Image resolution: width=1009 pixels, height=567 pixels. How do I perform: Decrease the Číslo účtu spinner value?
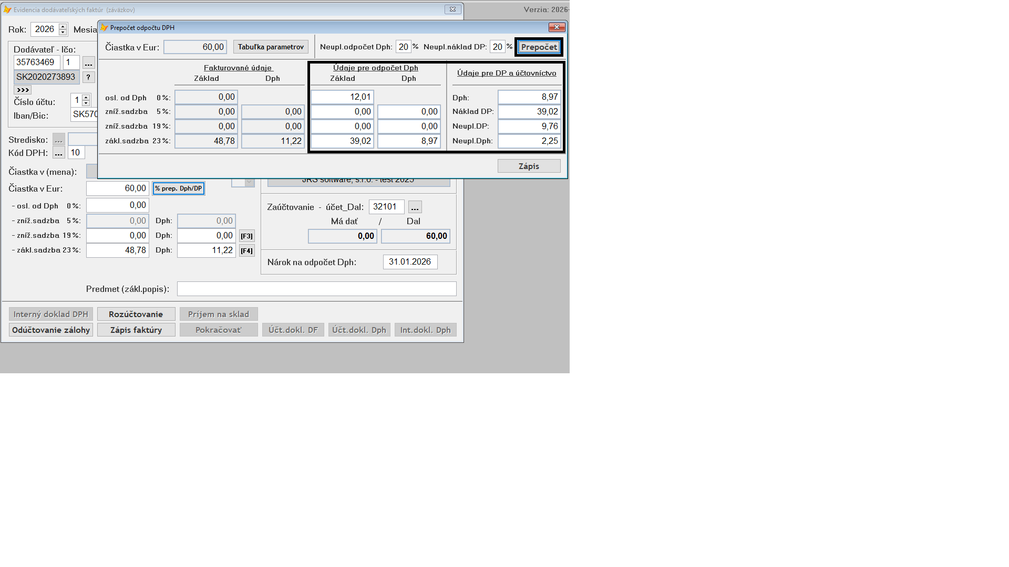(x=86, y=103)
